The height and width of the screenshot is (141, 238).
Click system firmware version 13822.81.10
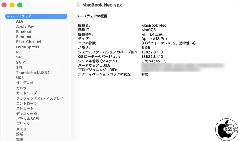coord(152,52)
